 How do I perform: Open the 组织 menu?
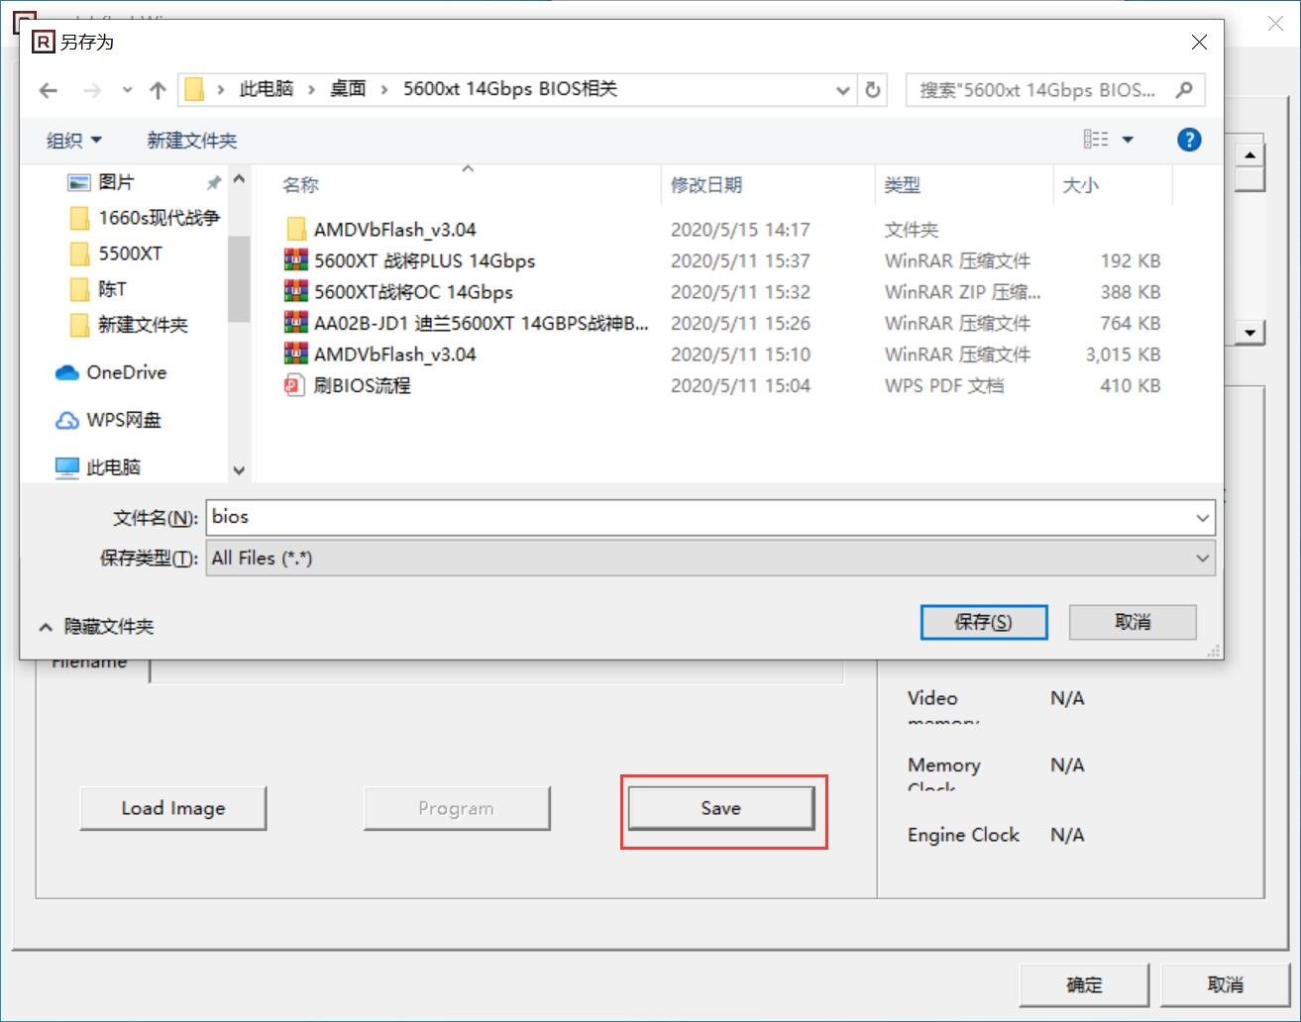pos(73,141)
